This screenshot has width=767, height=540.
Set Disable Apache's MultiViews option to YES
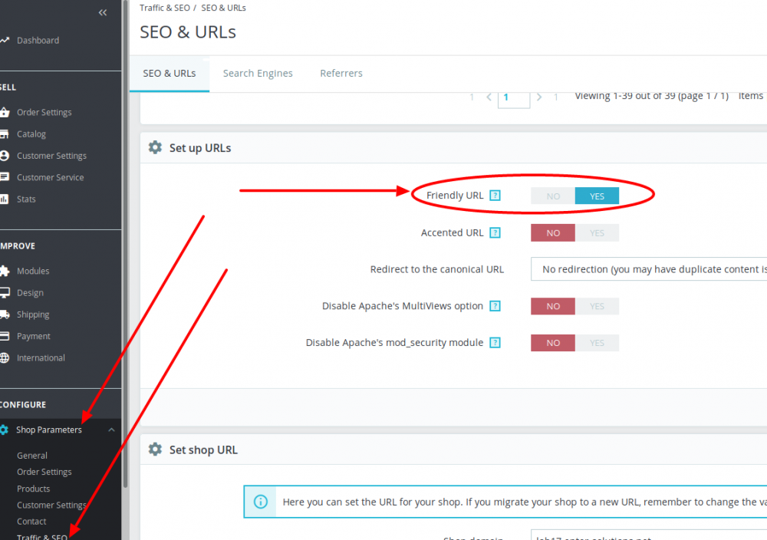pos(597,306)
